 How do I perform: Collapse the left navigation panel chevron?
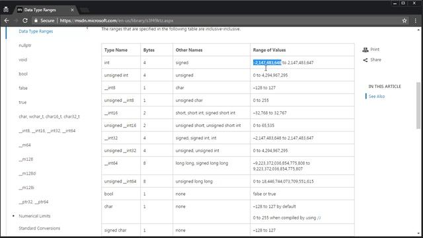click(87, 28)
